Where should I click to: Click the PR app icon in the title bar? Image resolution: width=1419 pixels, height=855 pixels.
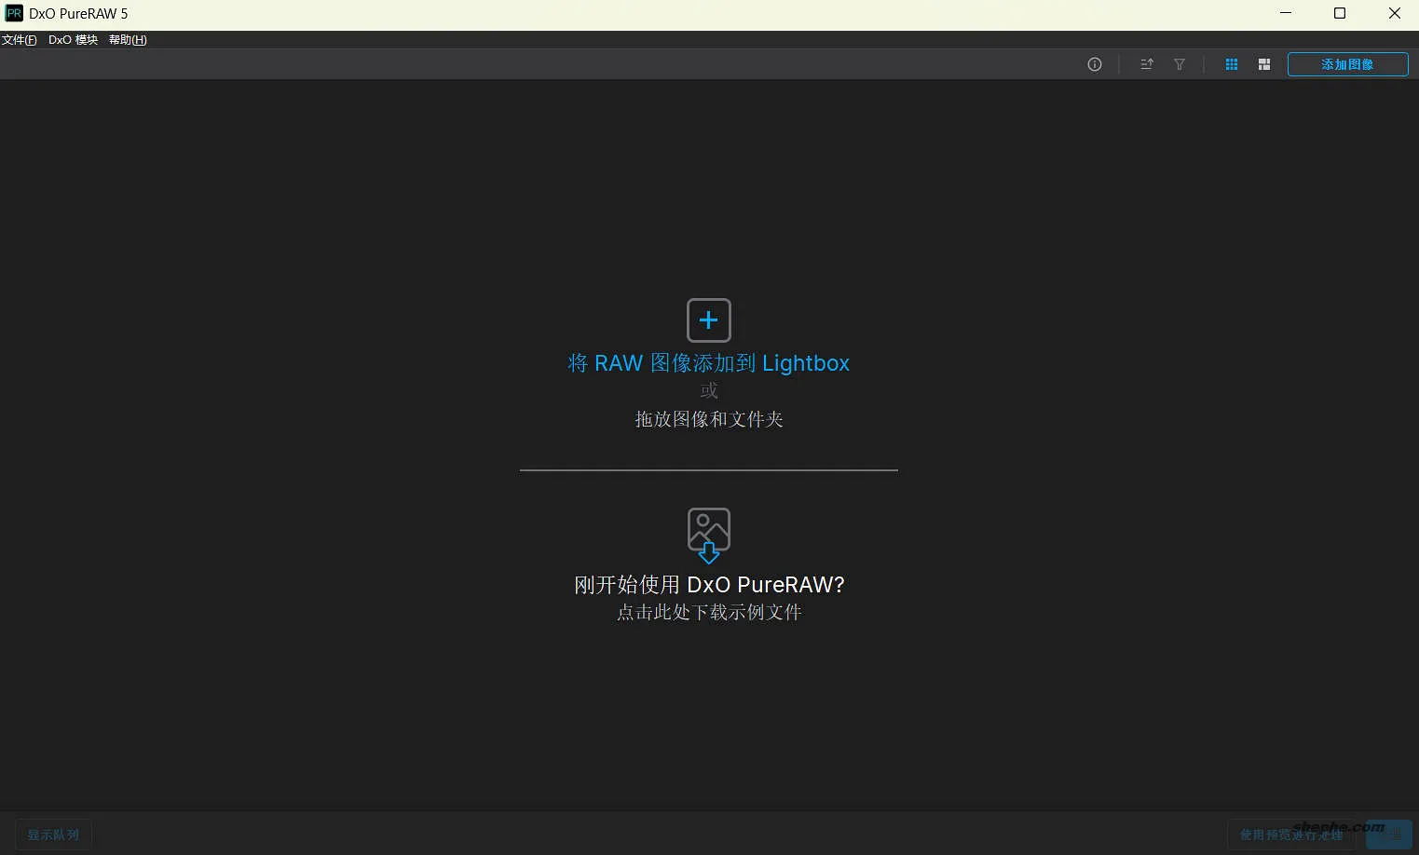14,13
